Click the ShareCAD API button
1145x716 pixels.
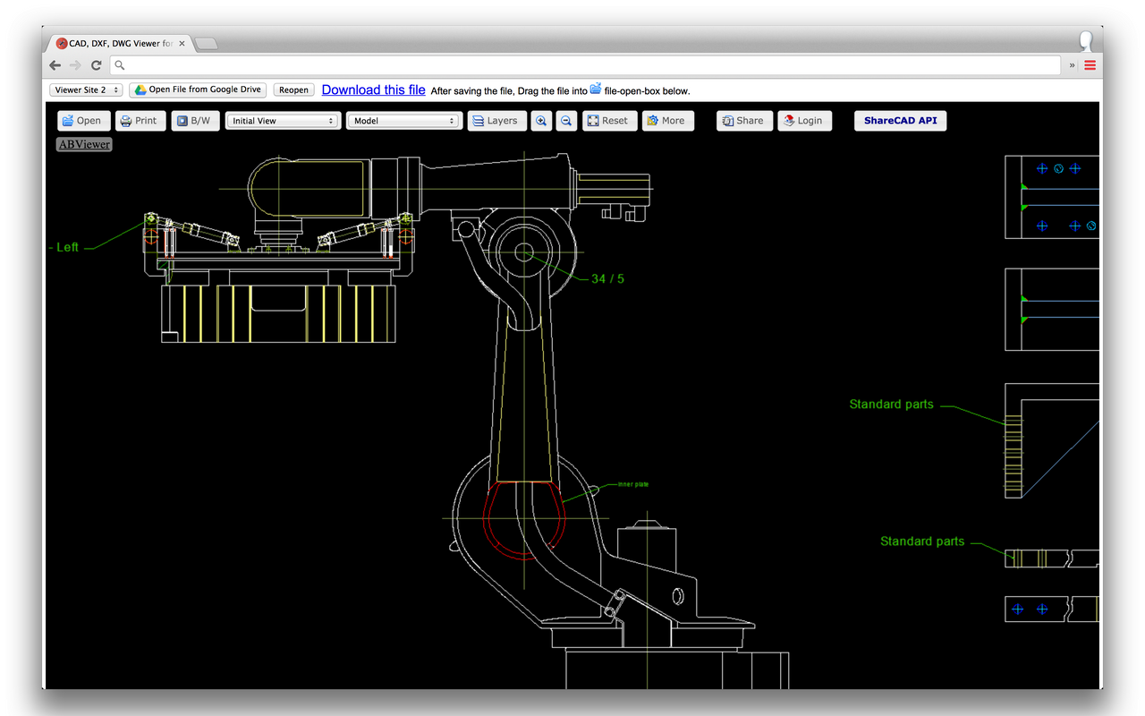click(x=900, y=120)
